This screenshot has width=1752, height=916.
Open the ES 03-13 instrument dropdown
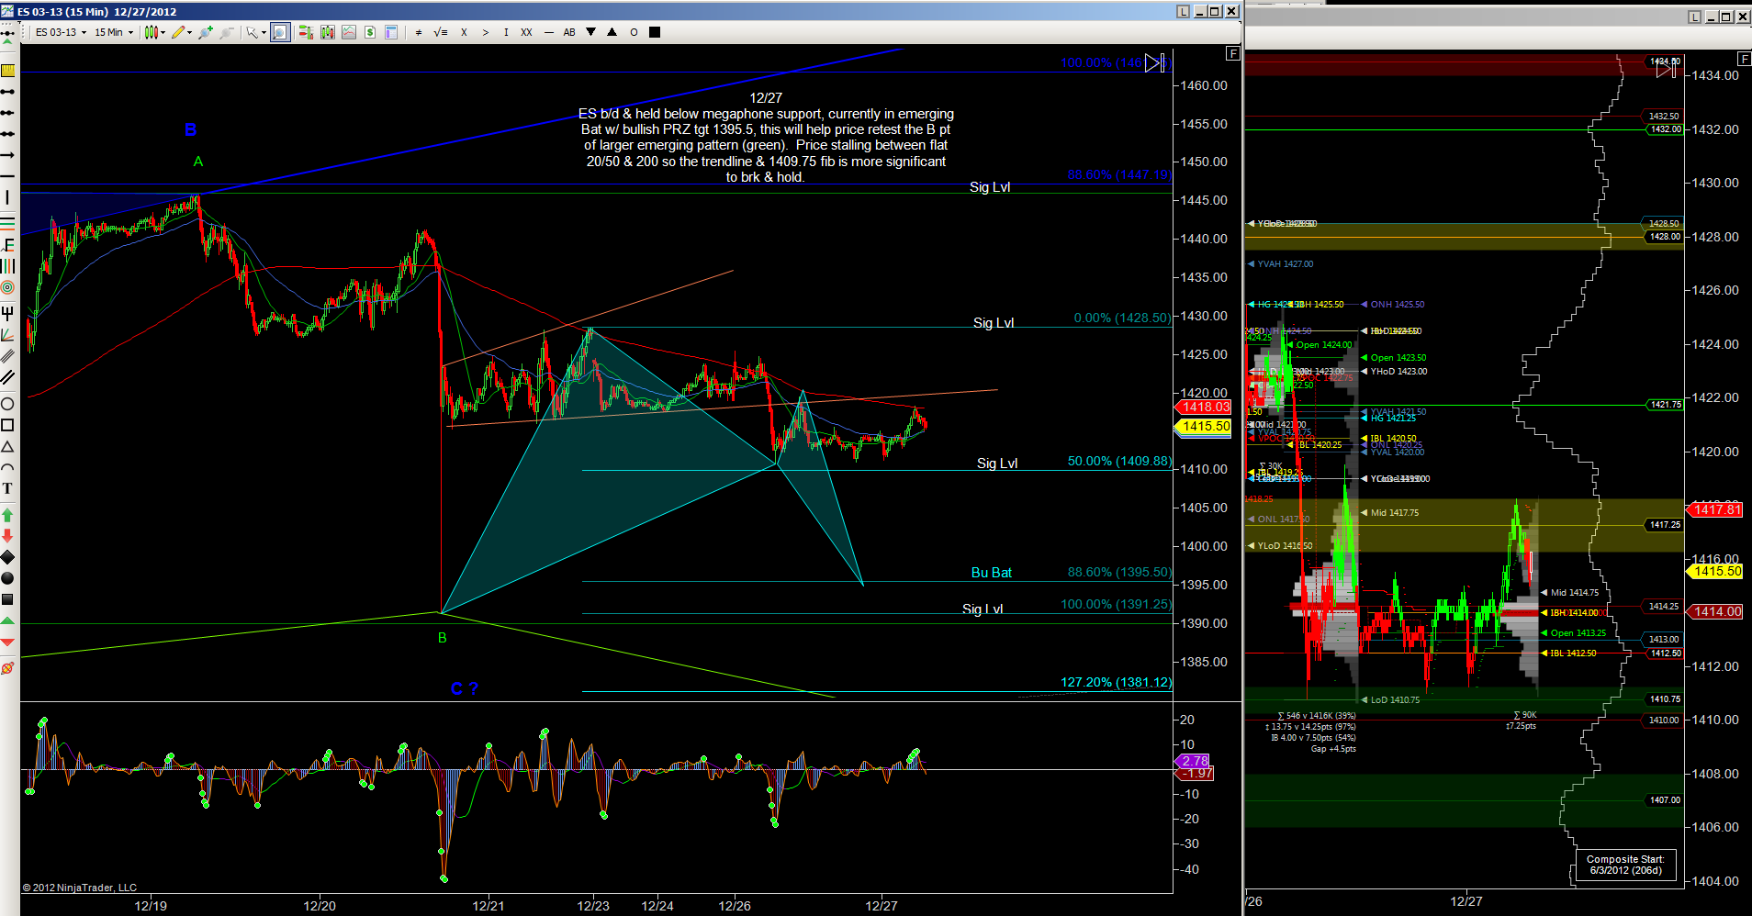pos(61,32)
